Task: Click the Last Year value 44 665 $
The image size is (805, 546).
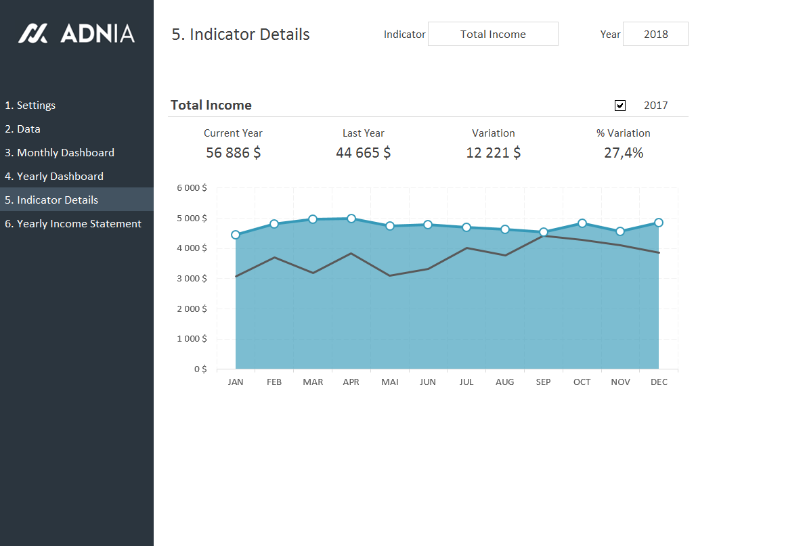Action: (x=363, y=153)
